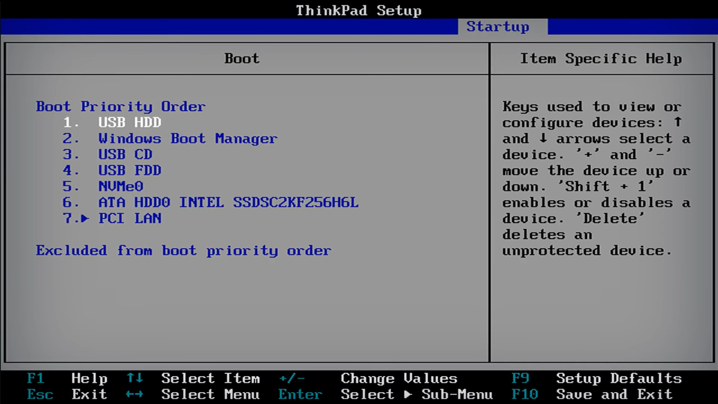
Task: Open the Startup tab
Action: [497, 27]
